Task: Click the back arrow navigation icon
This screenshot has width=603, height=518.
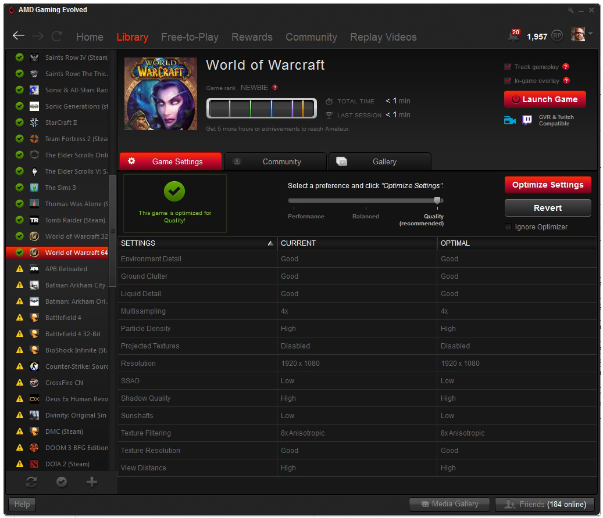Action: pos(19,36)
